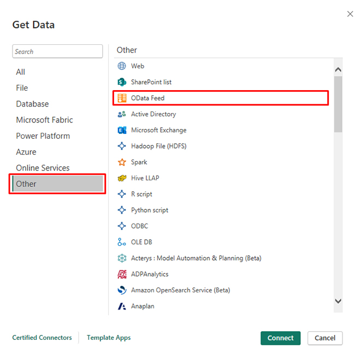The image size is (355, 359).
Task: Click the SharePoint list icon
Action: click(122, 82)
